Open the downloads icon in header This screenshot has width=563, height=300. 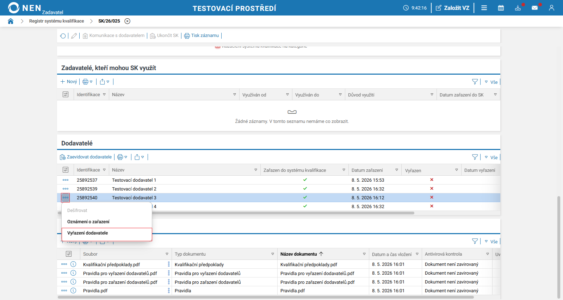[x=518, y=8]
